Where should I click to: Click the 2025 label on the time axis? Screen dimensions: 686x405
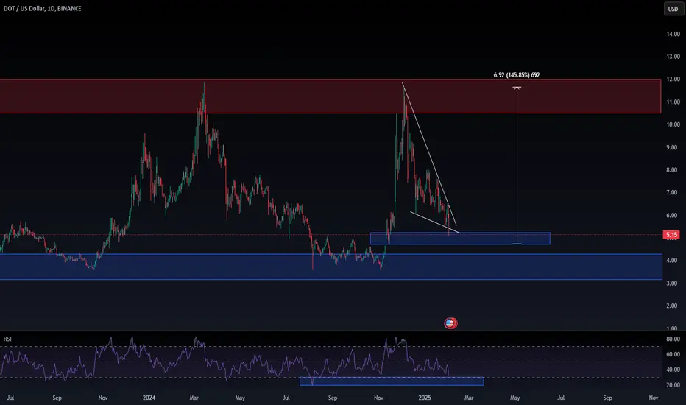[425, 398]
